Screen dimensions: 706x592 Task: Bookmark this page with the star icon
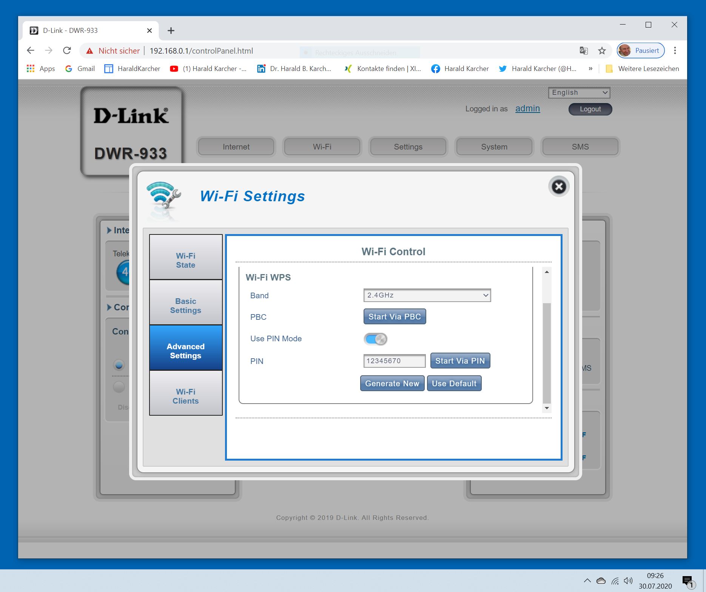click(602, 51)
